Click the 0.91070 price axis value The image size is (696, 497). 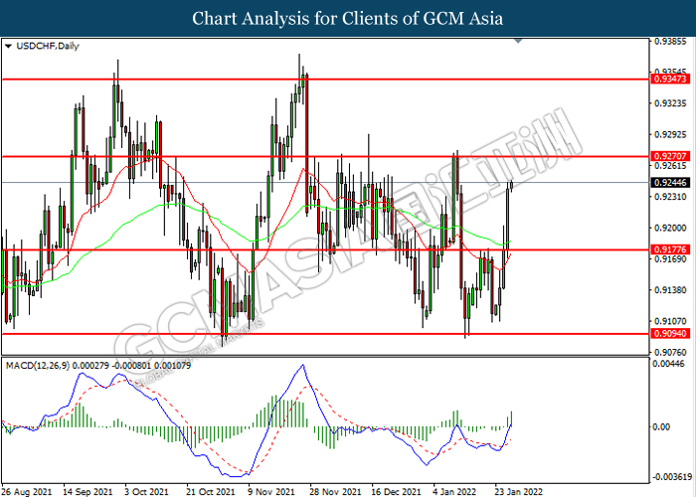(671, 321)
